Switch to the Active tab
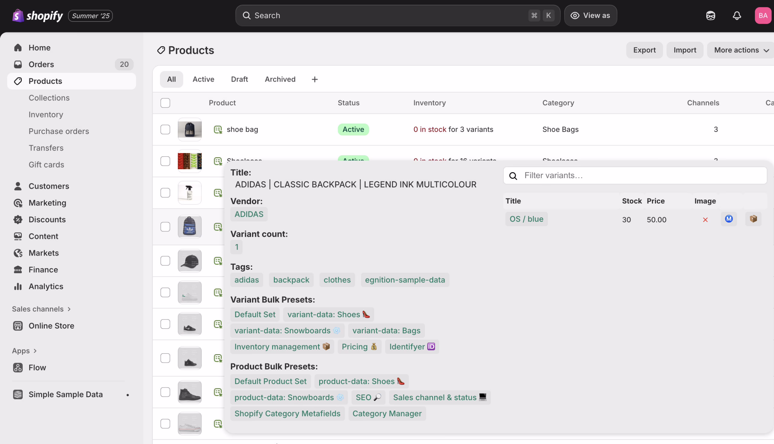 (x=203, y=79)
